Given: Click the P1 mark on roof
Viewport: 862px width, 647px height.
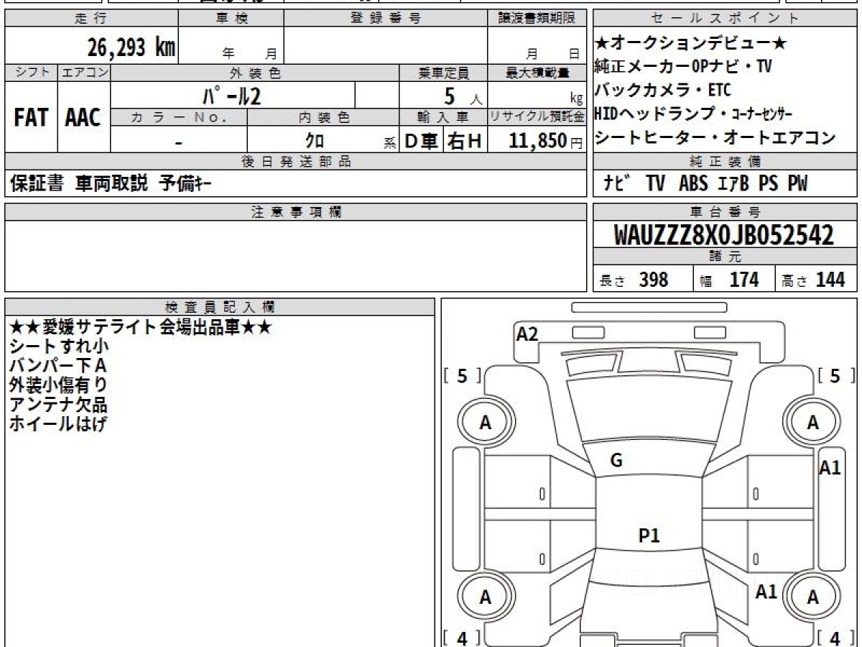Looking at the screenshot, I should 649,535.
